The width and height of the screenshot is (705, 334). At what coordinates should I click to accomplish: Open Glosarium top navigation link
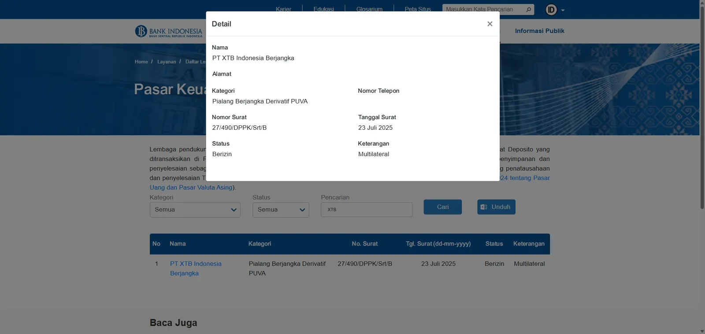pos(369,9)
